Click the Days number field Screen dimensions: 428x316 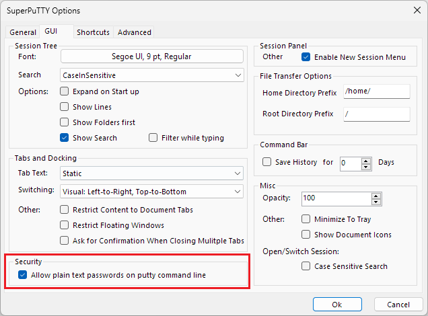351,163
